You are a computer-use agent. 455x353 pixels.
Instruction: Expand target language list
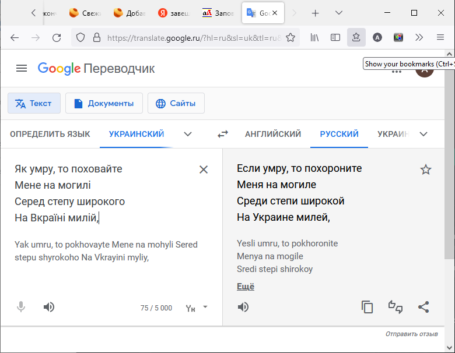[x=423, y=134]
